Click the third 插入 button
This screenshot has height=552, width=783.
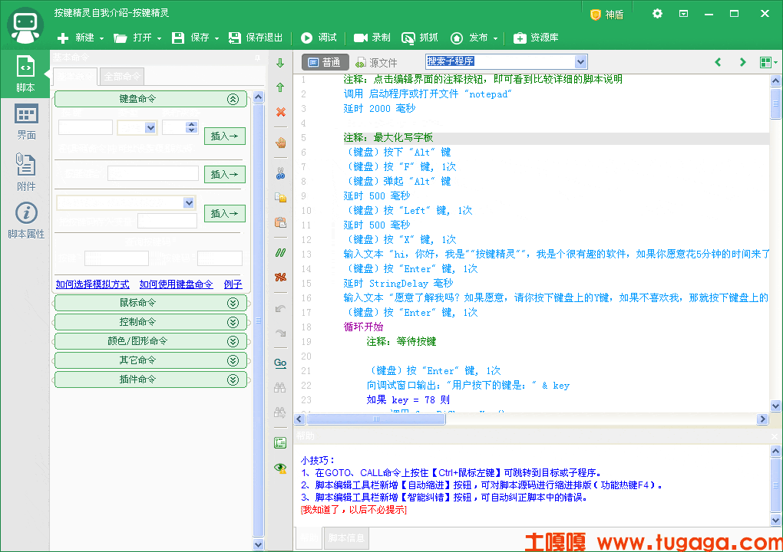[x=225, y=213]
